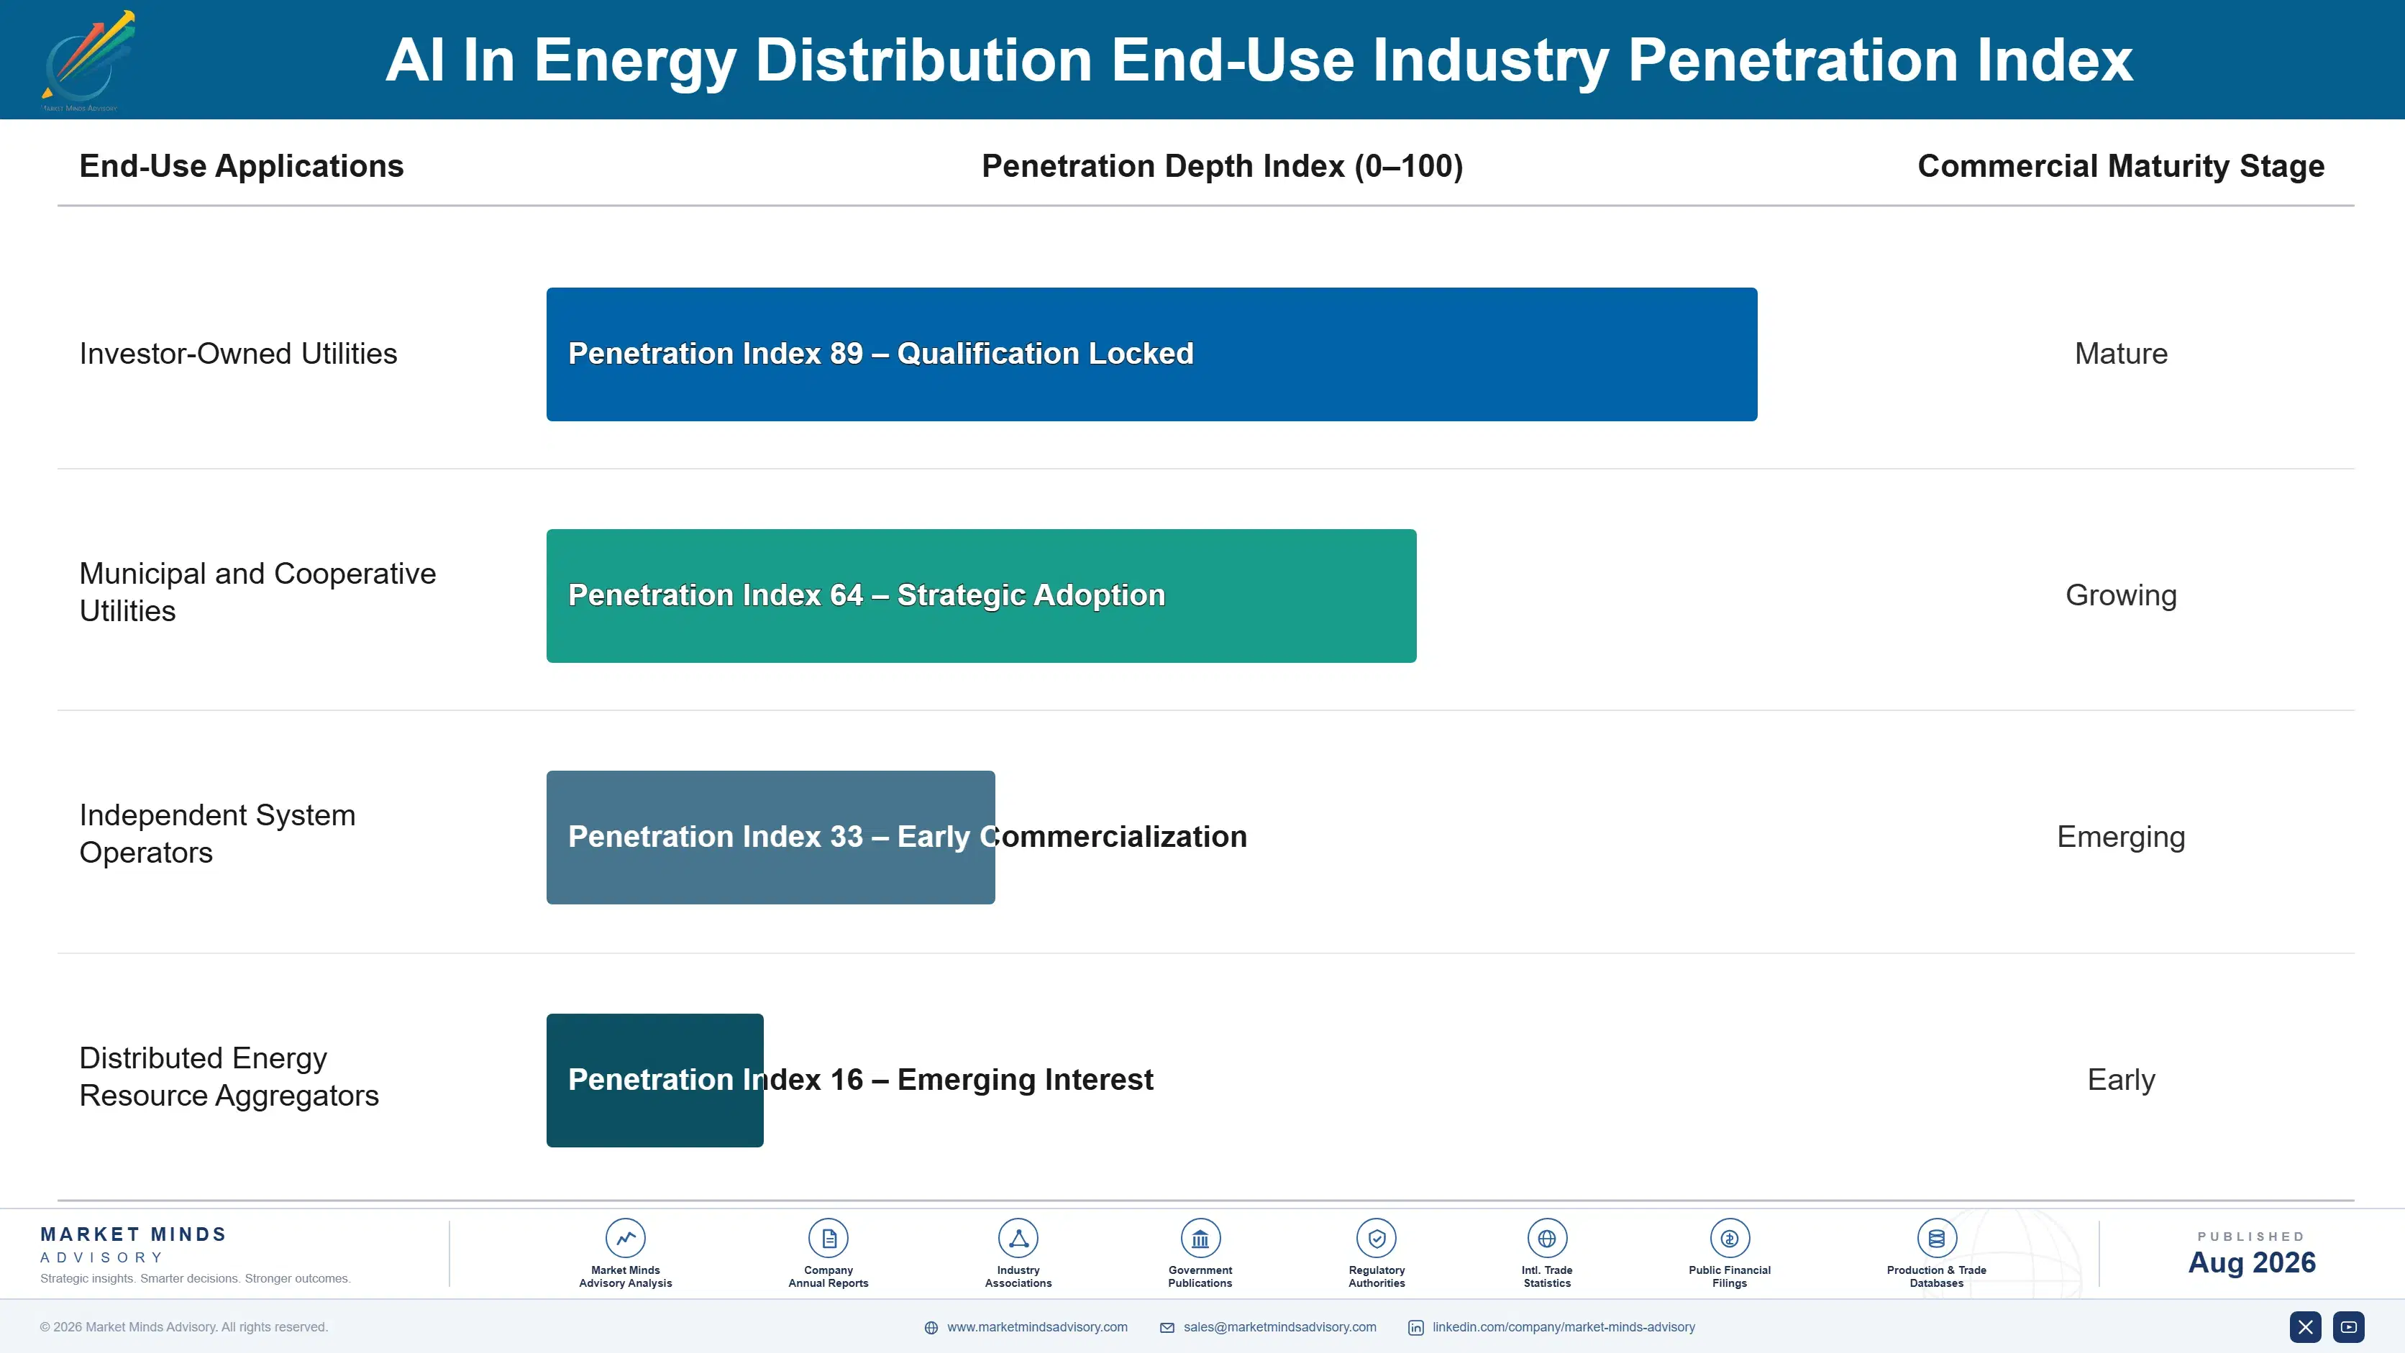Click Municipal and Cooperative Utilities label
Image resolution: width=2405 pixels, height=1353 pixels.
(257, 592)
